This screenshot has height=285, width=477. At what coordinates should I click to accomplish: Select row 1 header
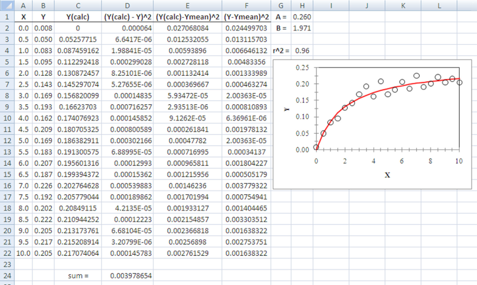(7, 17)
